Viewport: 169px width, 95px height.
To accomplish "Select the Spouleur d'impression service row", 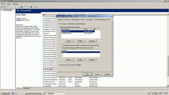I will [70, 80].
